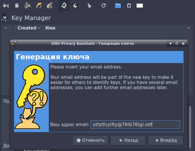Open the Clipboard tool icon
The image size is (195, 151).
pyautogui.click(x=129, y=5)
